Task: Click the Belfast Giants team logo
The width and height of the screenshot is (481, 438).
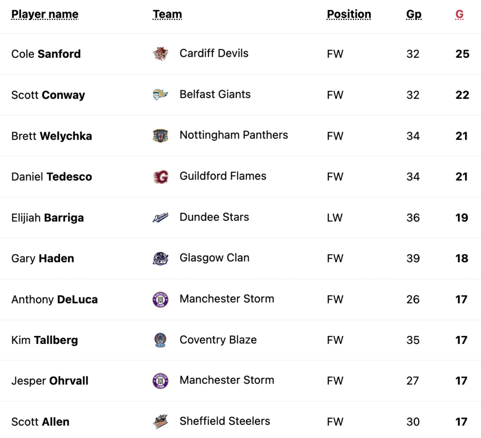Action: [x=160, y=94]
